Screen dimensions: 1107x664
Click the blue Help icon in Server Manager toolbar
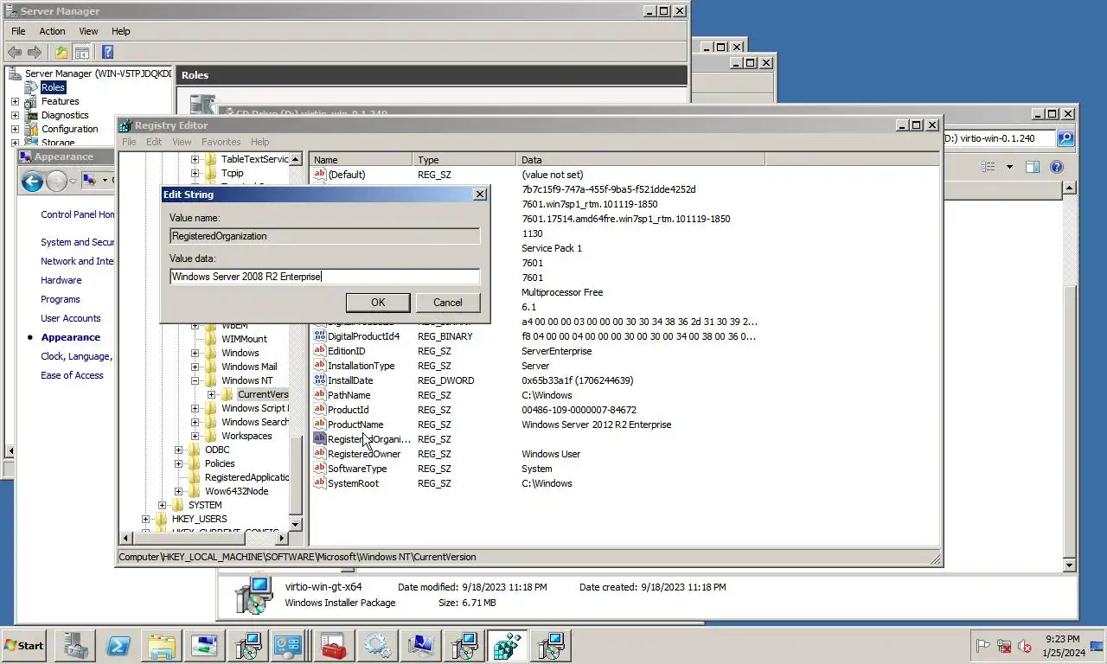107,52
